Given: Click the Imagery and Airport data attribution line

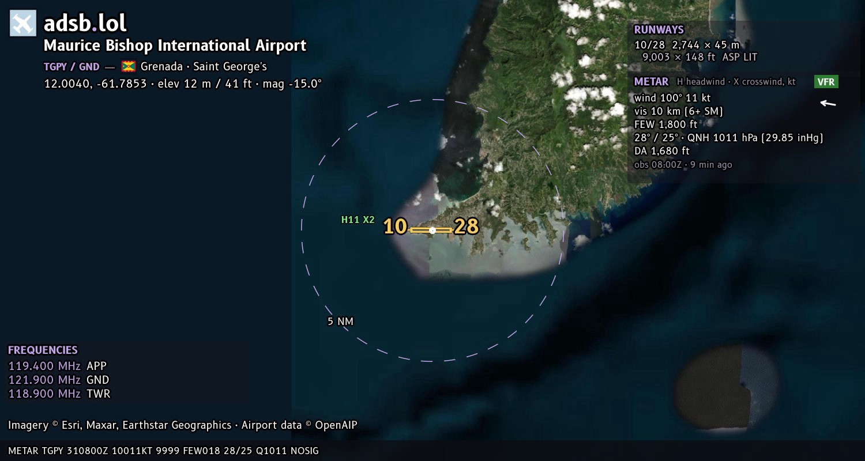Looking at the screenshot, I should click(183, 425).
